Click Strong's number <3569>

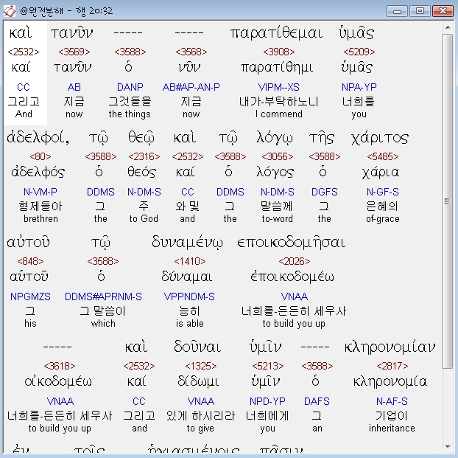(74, 52)
